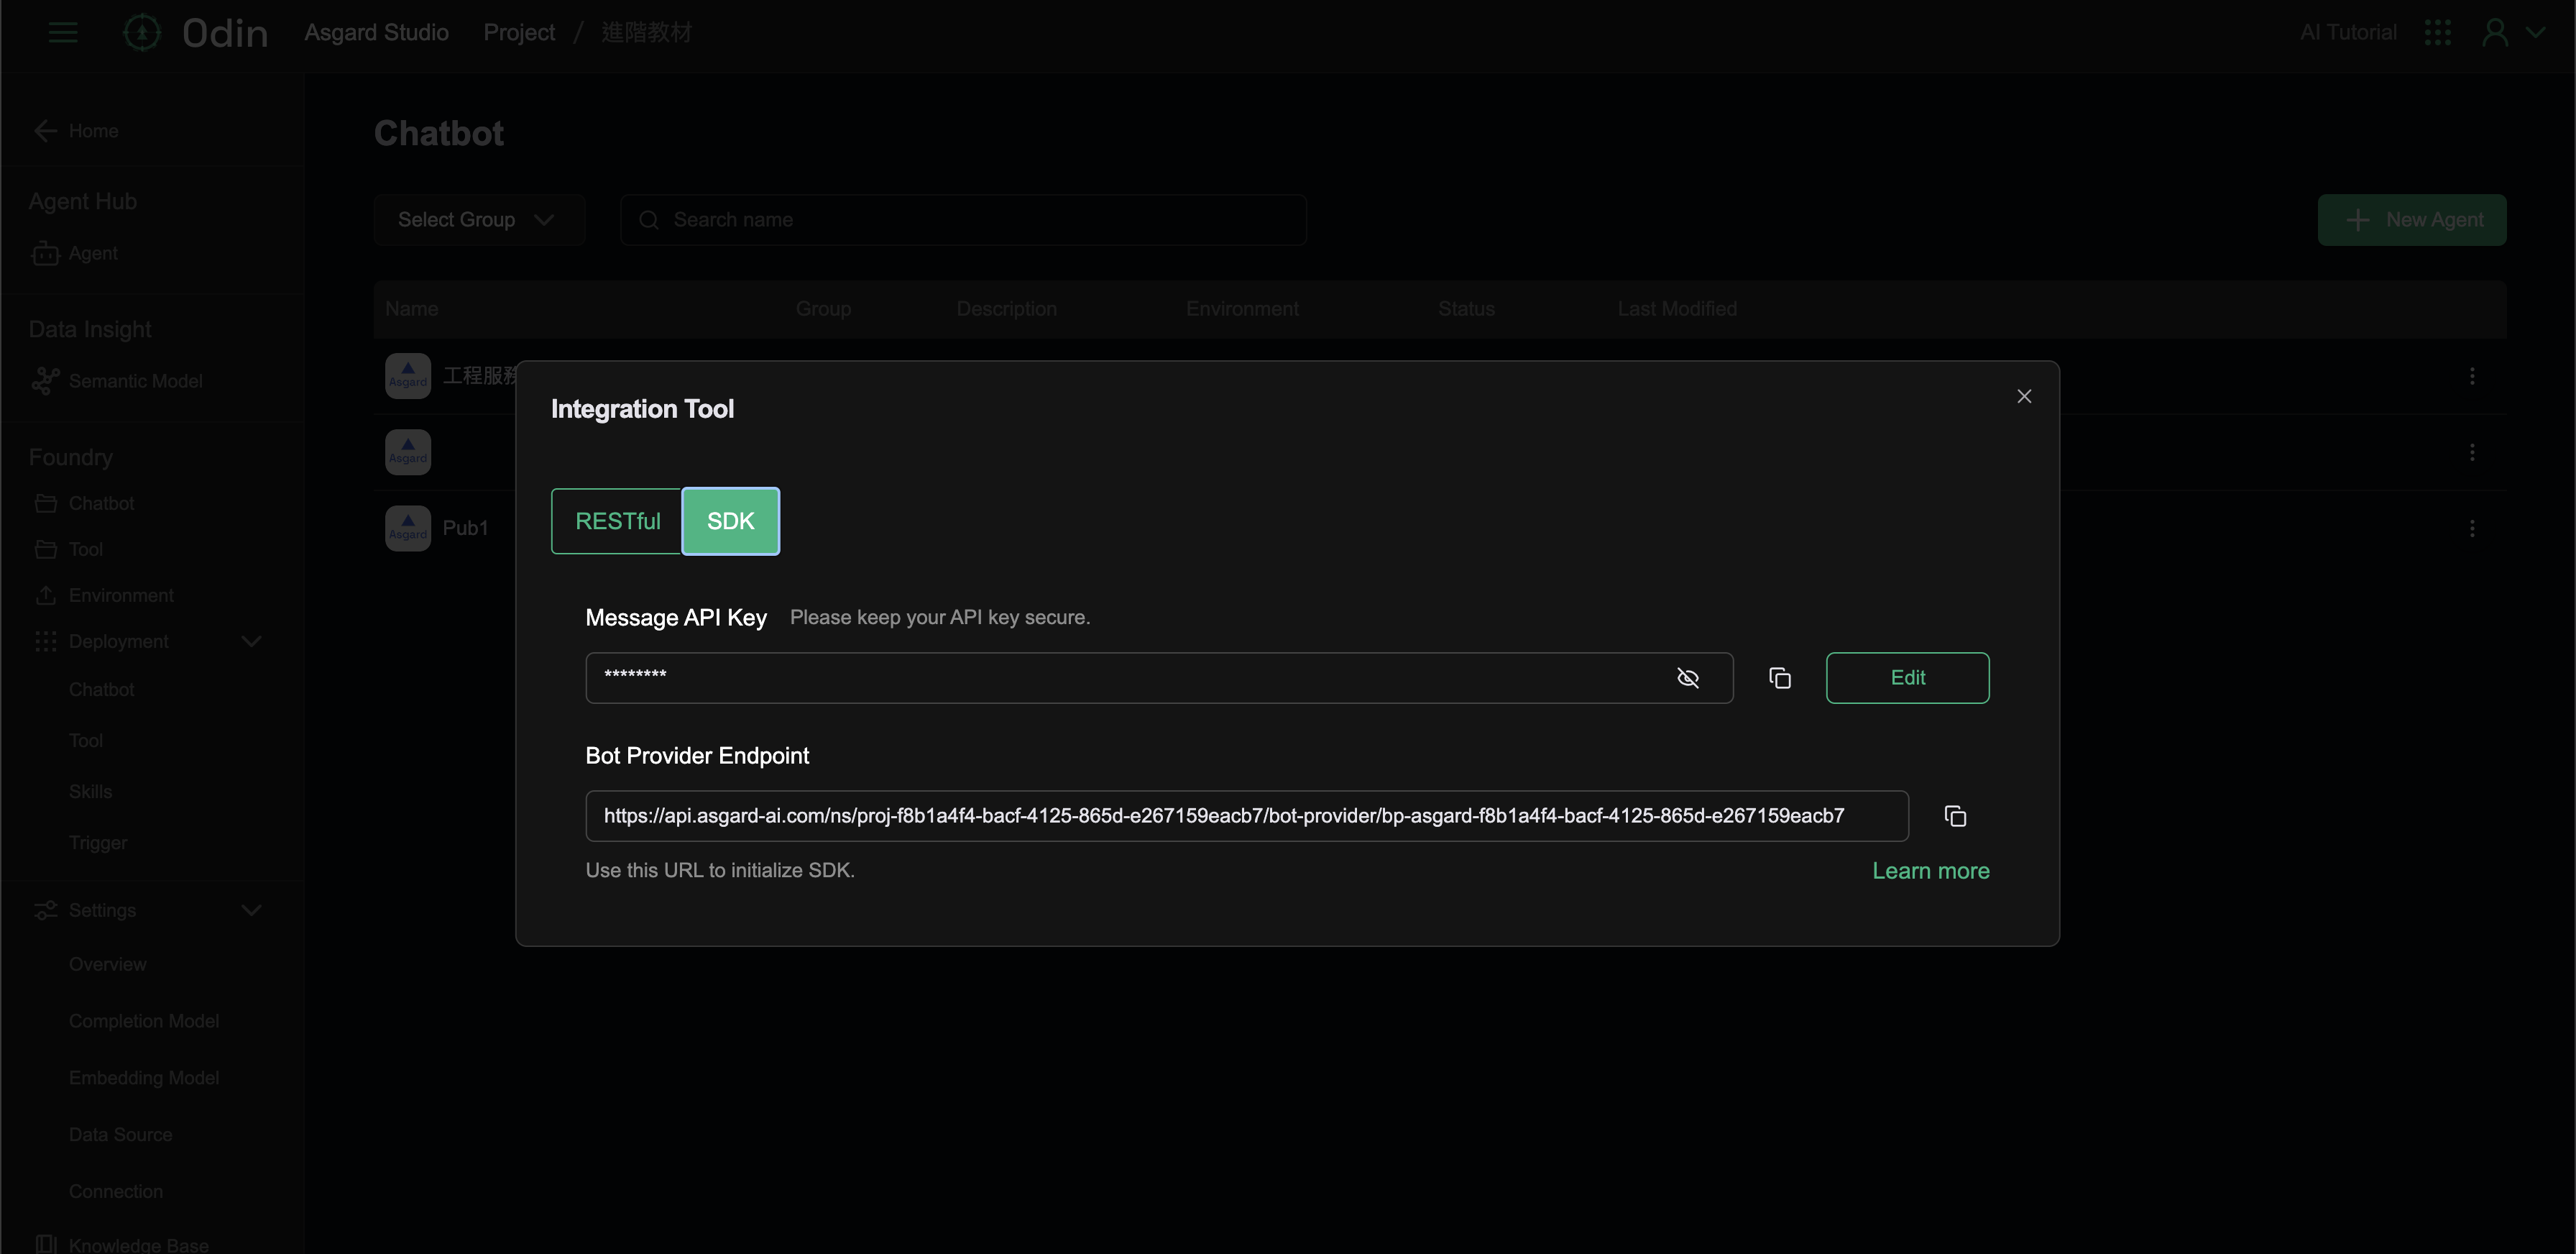The image size is (2576, 1254).
Task: Go to Project breadcrumb
Action: click(519, 32)
